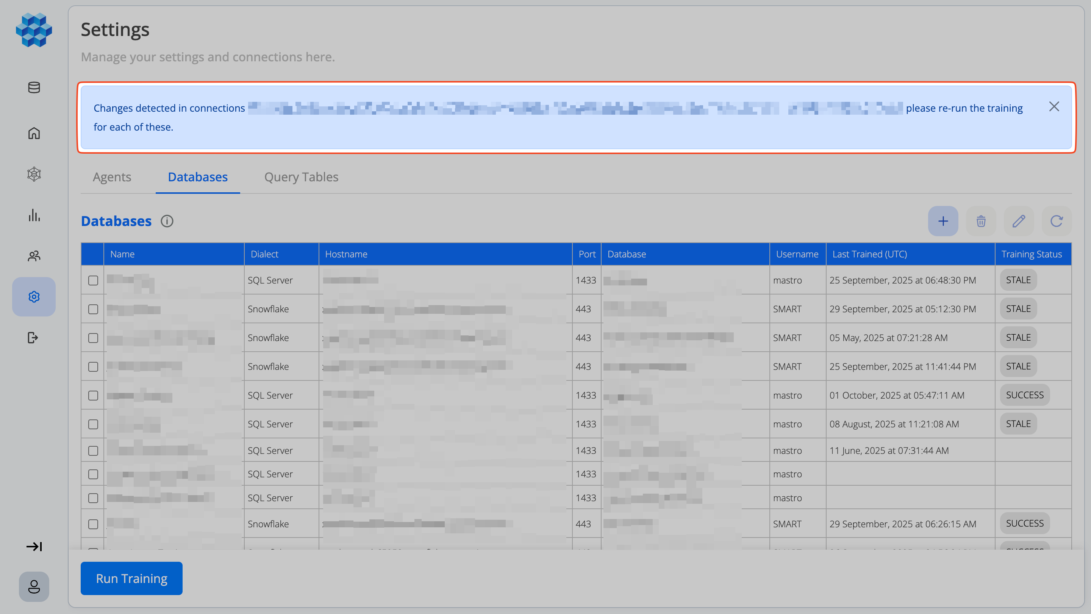Open the agents network sidebar icon
This screenshot has height=614, width=1091.
[x=33, y=174]
